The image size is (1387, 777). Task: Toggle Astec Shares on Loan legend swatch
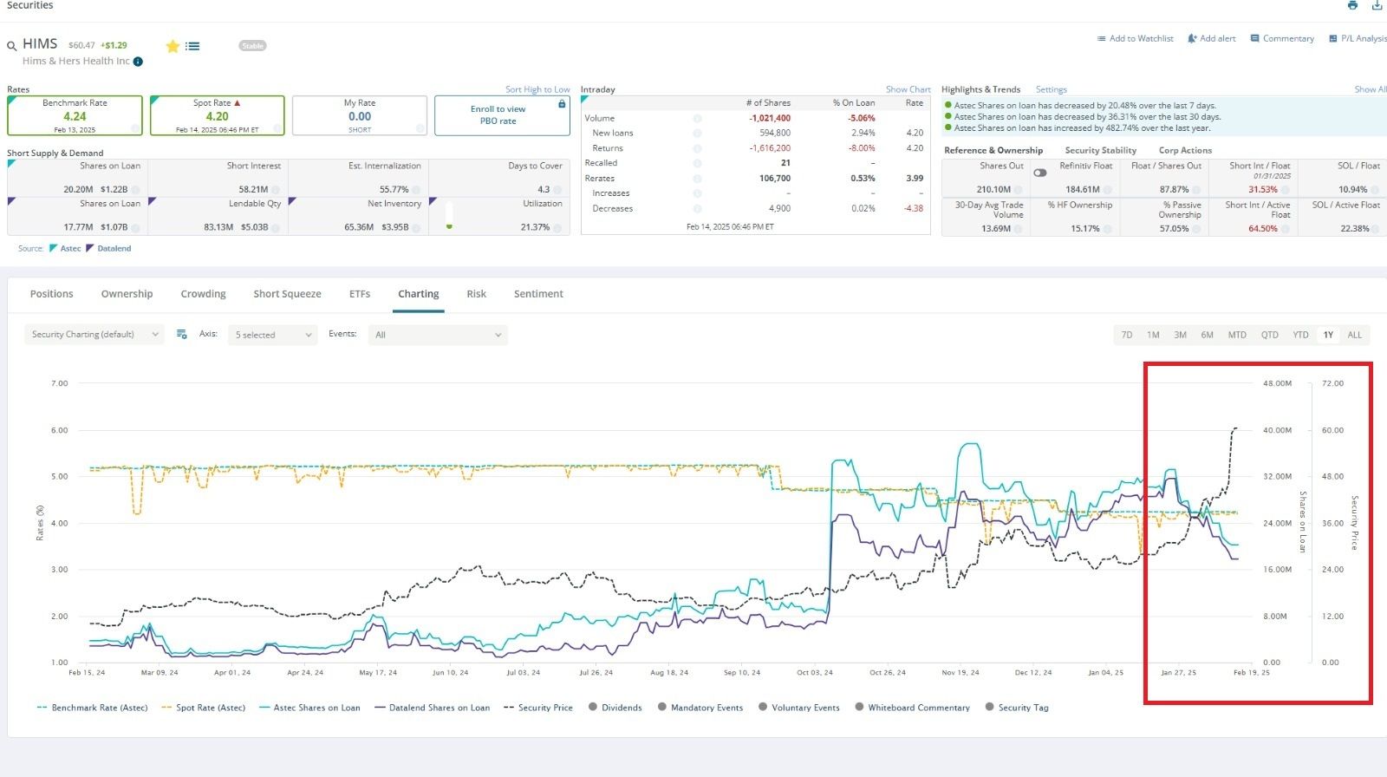click(265, 708)
